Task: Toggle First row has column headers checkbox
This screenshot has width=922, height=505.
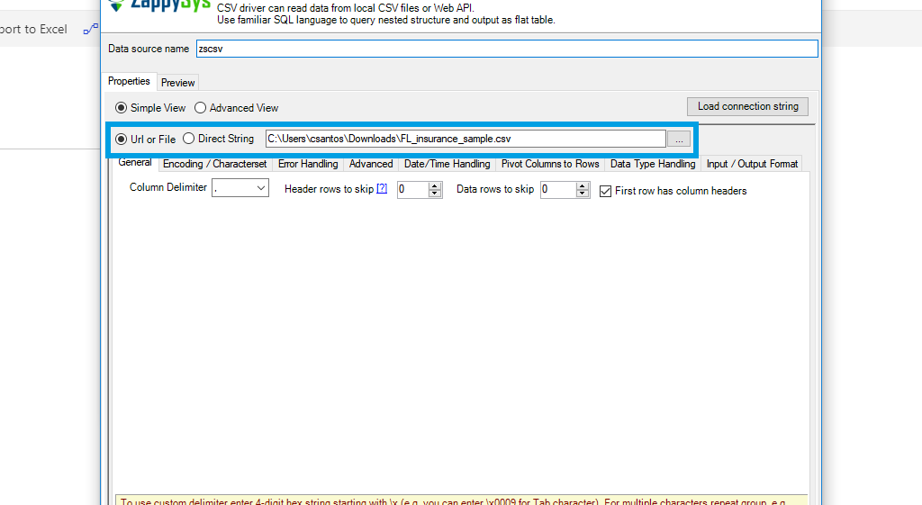Action: (606, 191)
